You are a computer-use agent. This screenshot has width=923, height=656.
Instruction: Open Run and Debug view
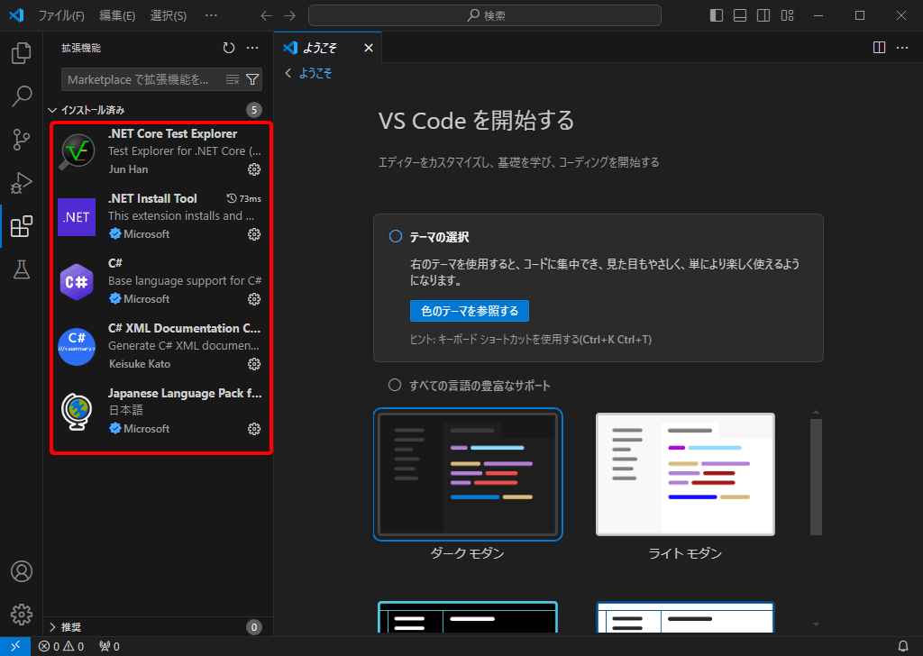point(22,183)
